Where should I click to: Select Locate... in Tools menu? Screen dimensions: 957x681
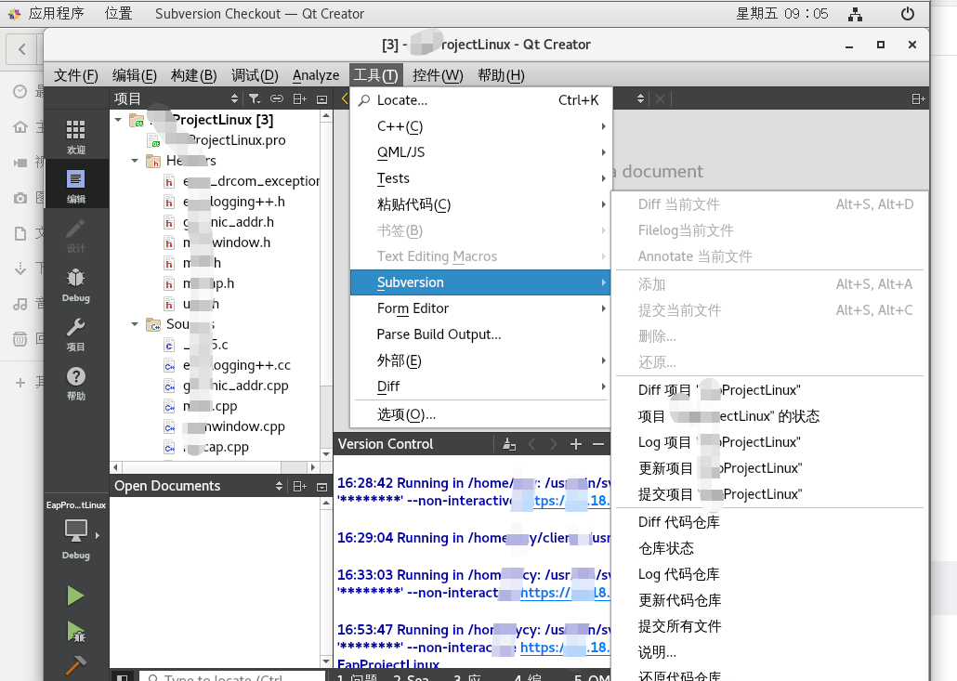tap(480, 100)
